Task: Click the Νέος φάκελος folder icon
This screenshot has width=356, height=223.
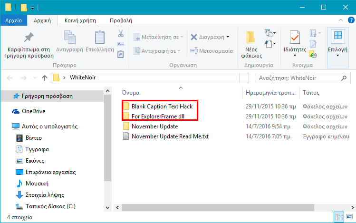Action: point(251,38)
